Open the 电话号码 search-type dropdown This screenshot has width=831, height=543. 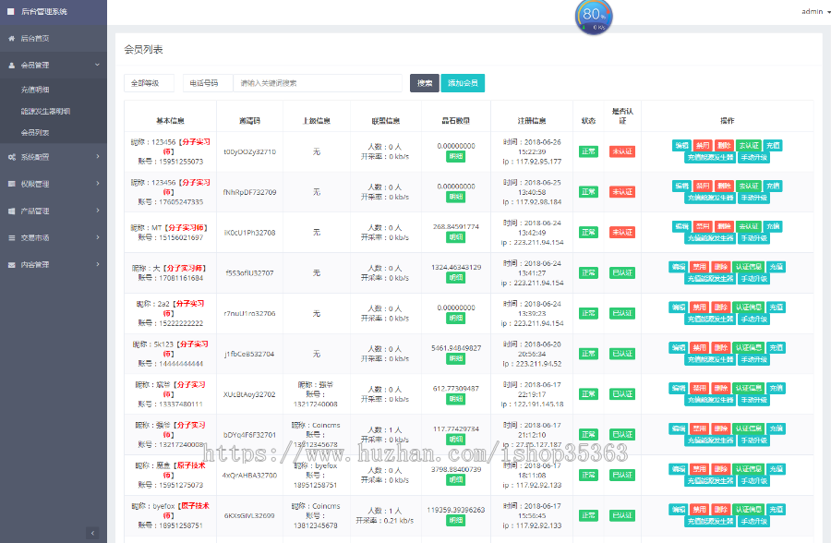click(208, 83)
